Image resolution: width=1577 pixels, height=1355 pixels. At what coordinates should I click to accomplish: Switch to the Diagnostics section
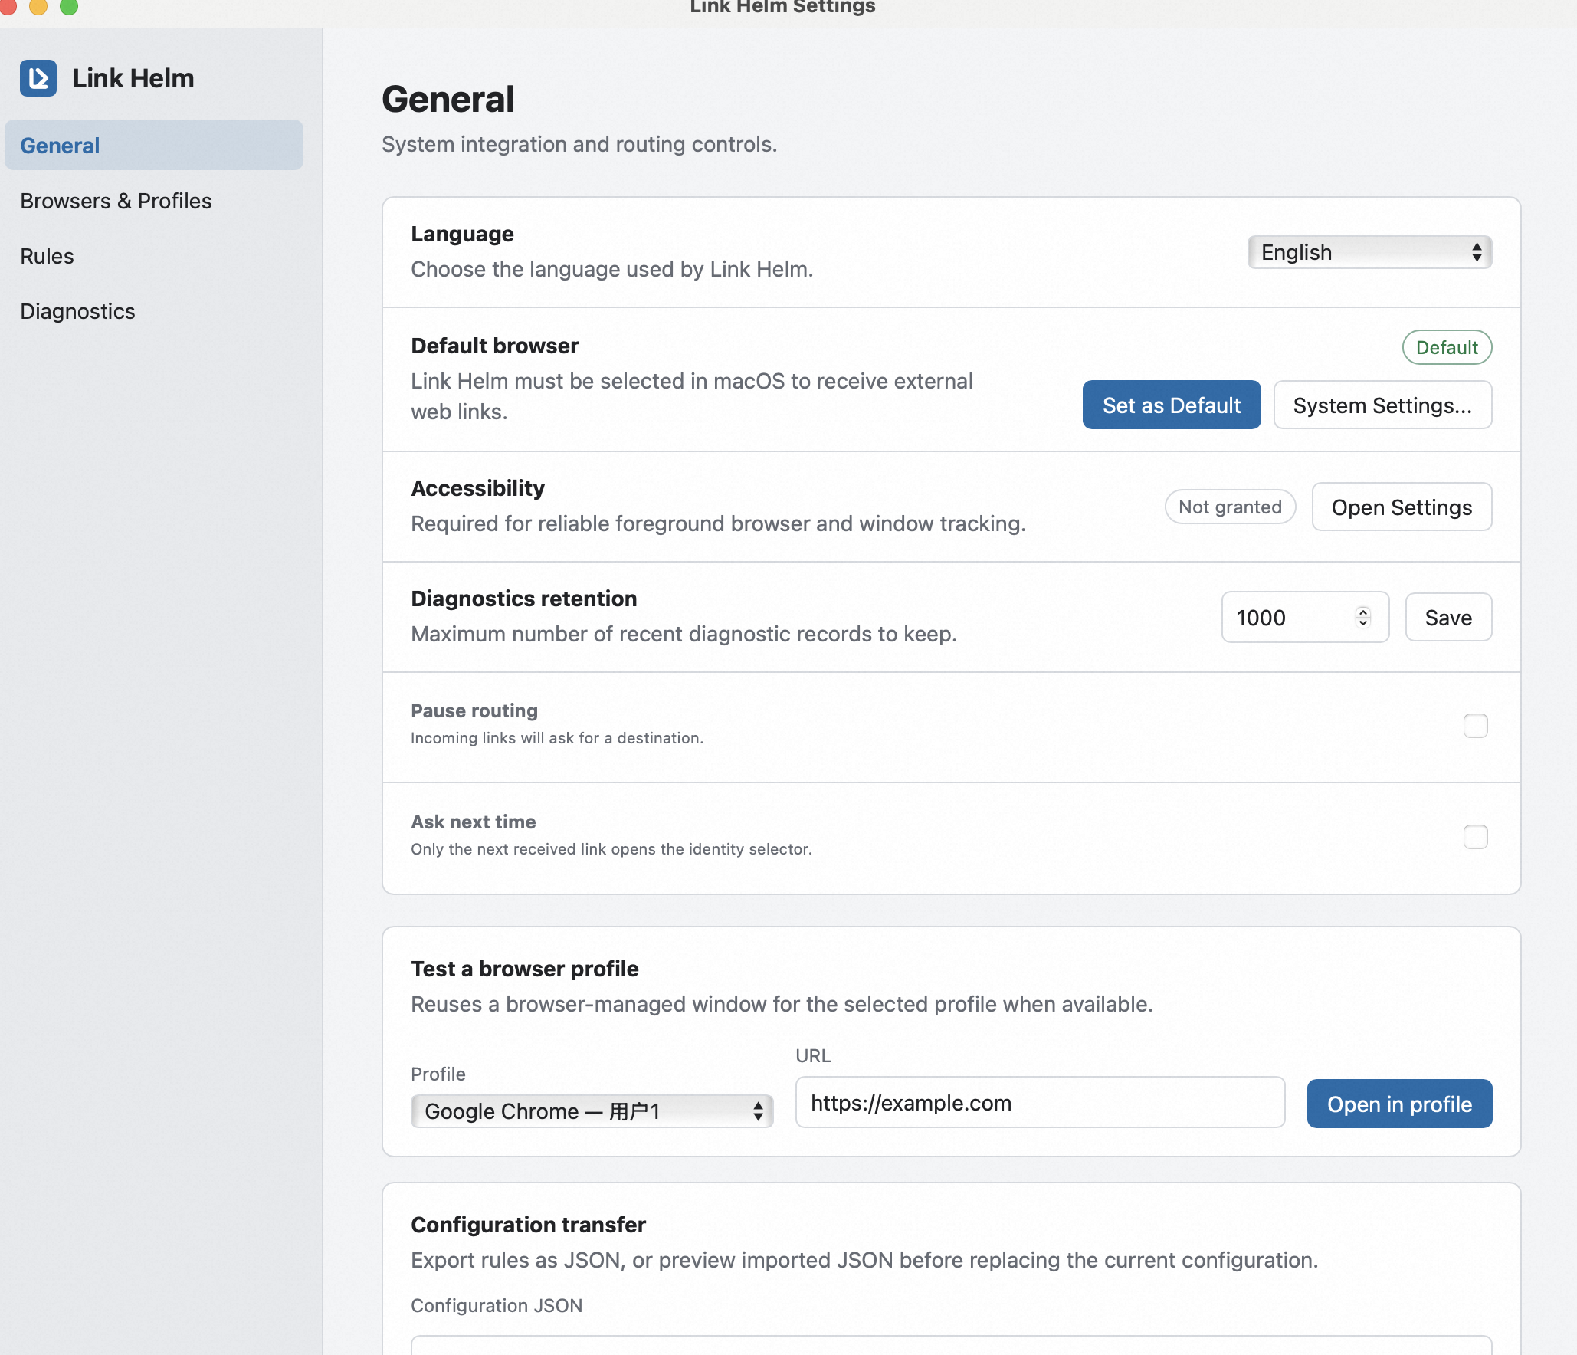click(x=77, y=311)
